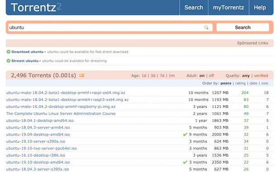The height and width of the screenshot is (172, 276).
Task: Click the 2 years age cell
Action: pyautogui.click(x=200, y=113)
